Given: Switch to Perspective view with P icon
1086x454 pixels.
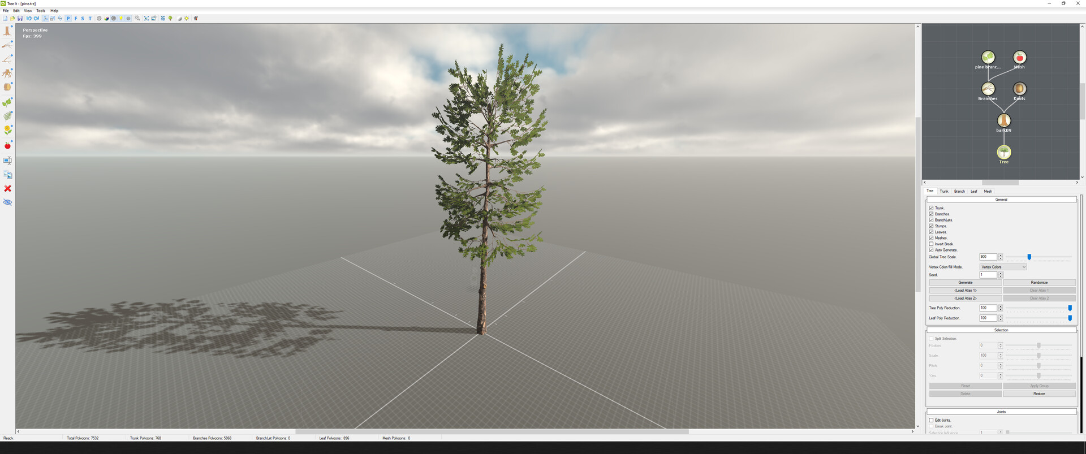Looking at the screenshot, I should point(68,18).
